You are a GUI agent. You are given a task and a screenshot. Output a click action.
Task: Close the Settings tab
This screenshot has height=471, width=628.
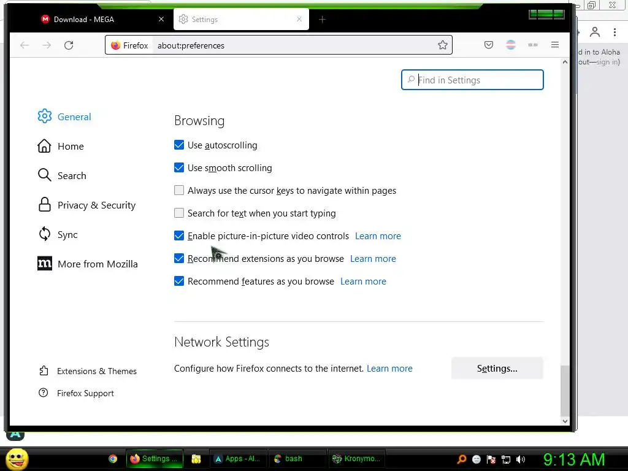pos(299,19)
